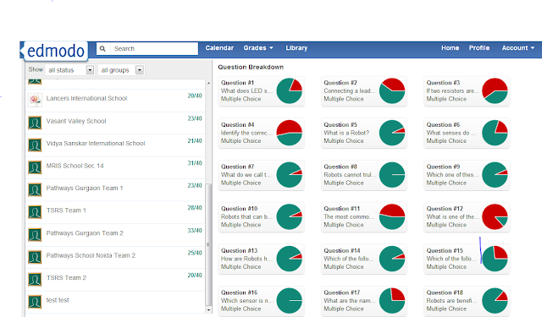Click score 28/40 for TSRS Team 1
This screenshot has height=317, width=542.
tap(195, 208)
